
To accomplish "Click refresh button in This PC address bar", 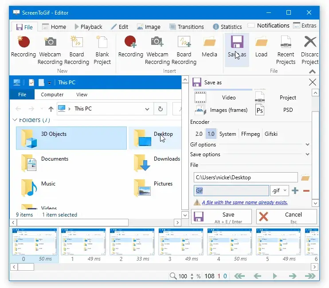I will (161, 109).
